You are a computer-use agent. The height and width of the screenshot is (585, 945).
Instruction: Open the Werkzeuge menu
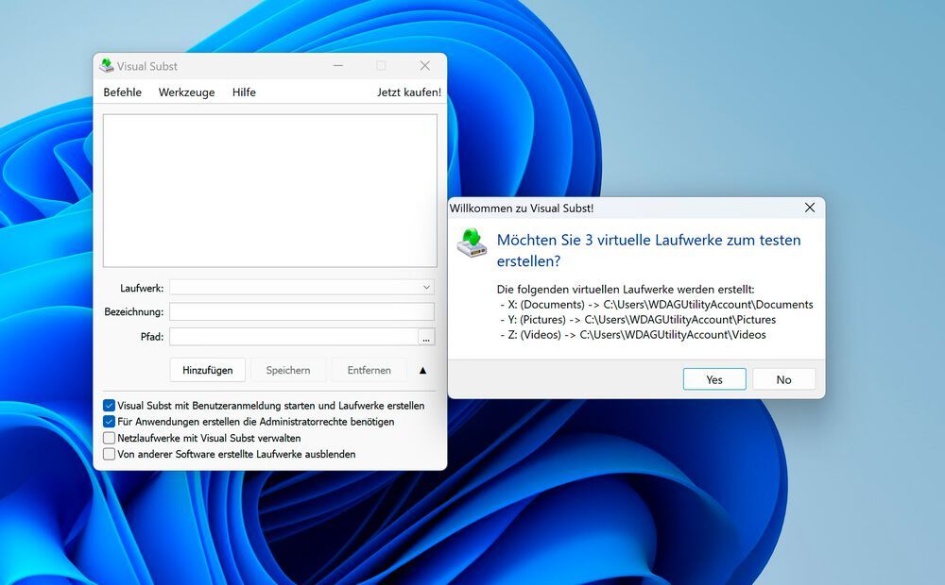tap(185, 92)
